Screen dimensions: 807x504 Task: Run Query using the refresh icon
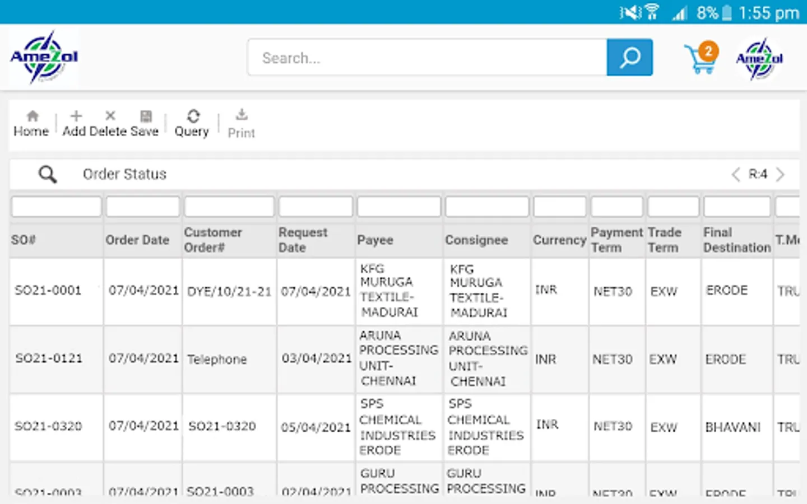point(193,116)
